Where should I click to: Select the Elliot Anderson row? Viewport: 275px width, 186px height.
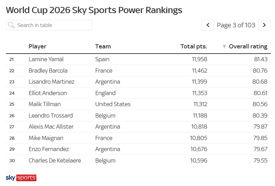(138, 93)
